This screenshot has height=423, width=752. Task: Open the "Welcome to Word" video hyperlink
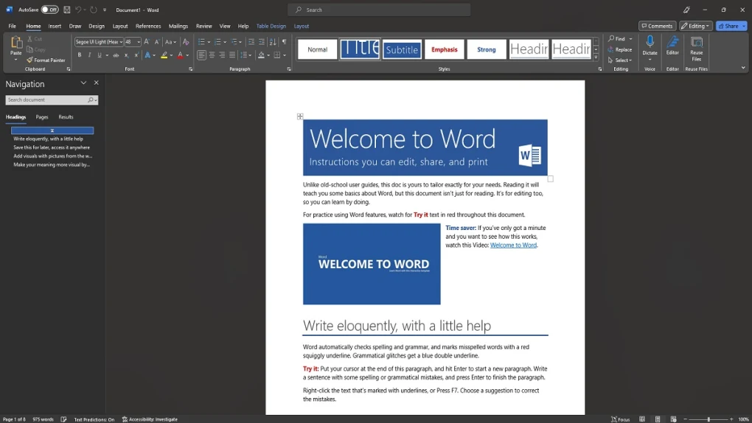513,245
